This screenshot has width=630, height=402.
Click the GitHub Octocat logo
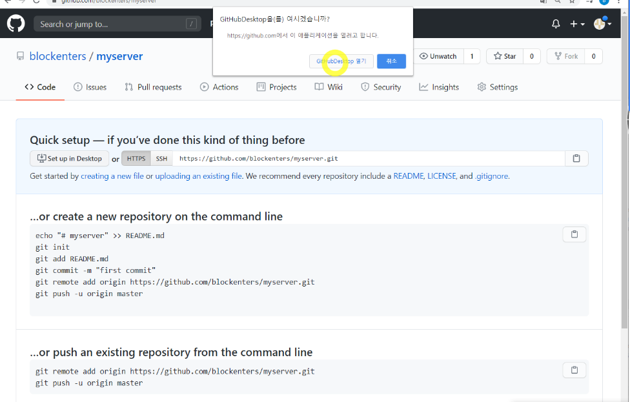tap(15, 24)
